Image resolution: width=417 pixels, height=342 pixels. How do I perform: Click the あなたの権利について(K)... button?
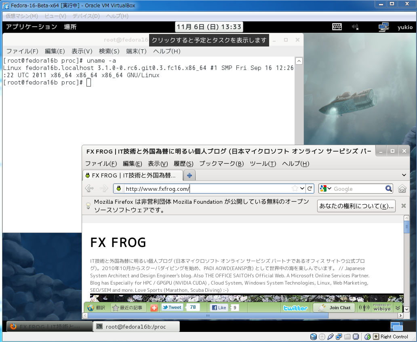356,206
